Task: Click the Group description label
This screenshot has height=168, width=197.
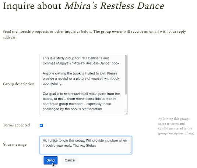Action: (19, 84)
